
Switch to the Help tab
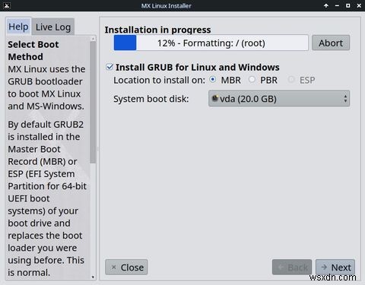(18, 27)
